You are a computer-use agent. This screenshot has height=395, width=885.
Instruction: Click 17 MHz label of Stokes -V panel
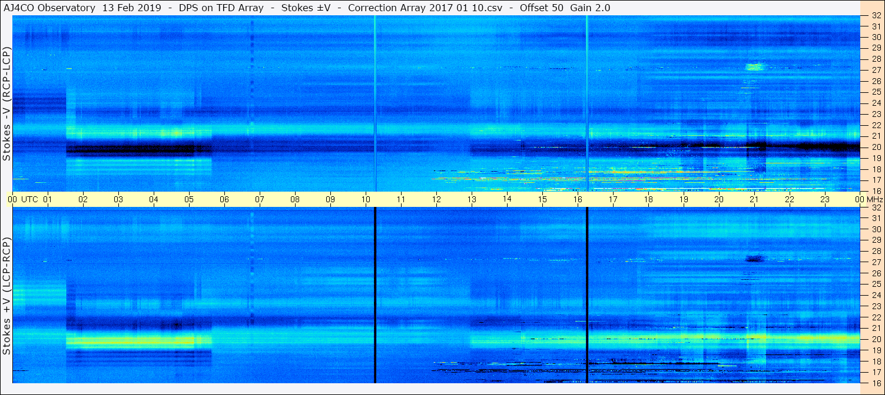[x=876, y=180]
